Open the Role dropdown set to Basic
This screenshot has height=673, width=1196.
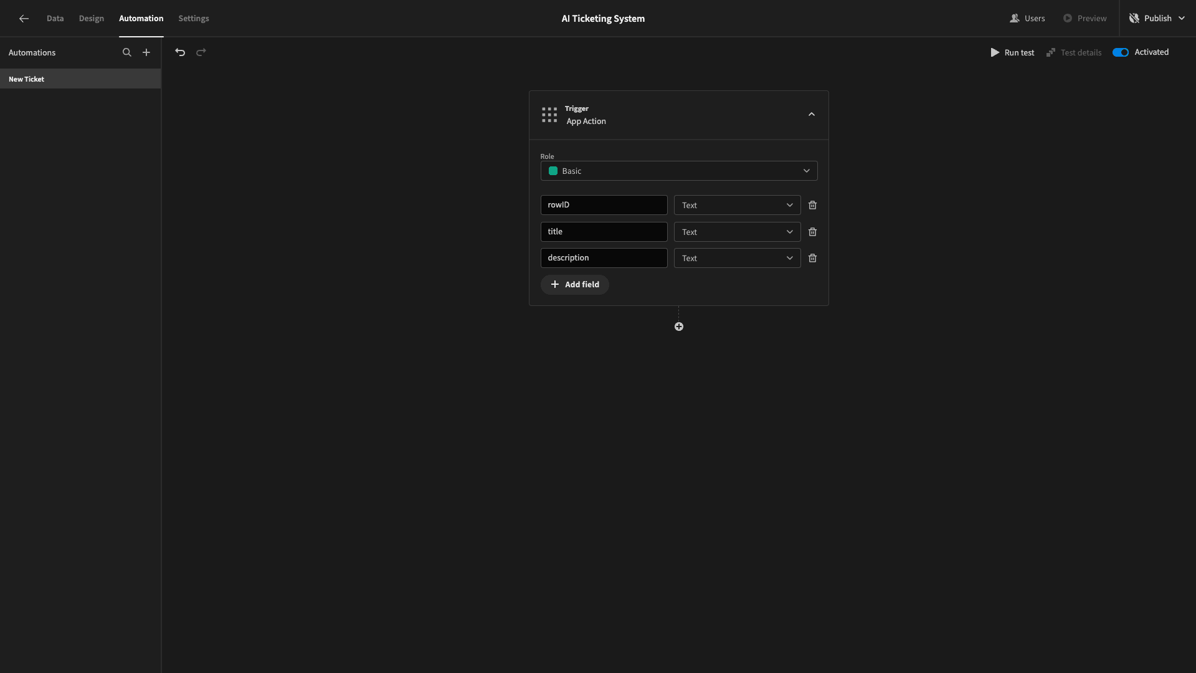point(679,171)
